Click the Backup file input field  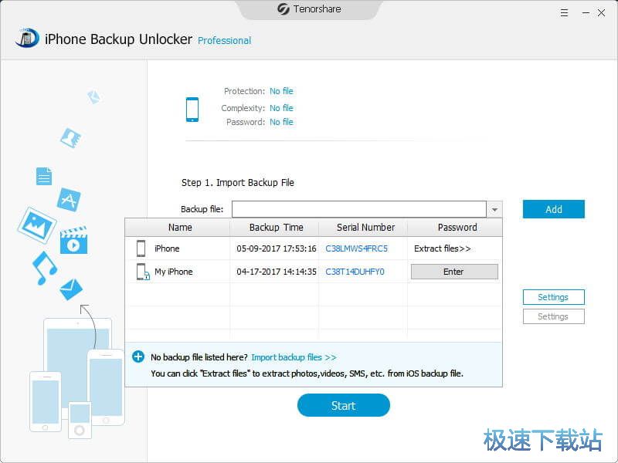pyautogui.click(x=358, y=209)
